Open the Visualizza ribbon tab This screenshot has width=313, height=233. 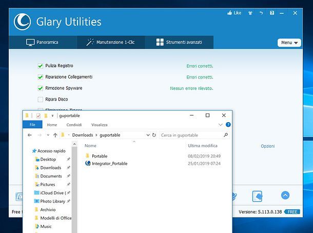pyautogui.click(x=100, y=125)
